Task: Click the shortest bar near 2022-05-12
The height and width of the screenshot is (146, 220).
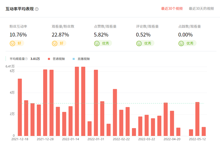Action: point(191,132)
